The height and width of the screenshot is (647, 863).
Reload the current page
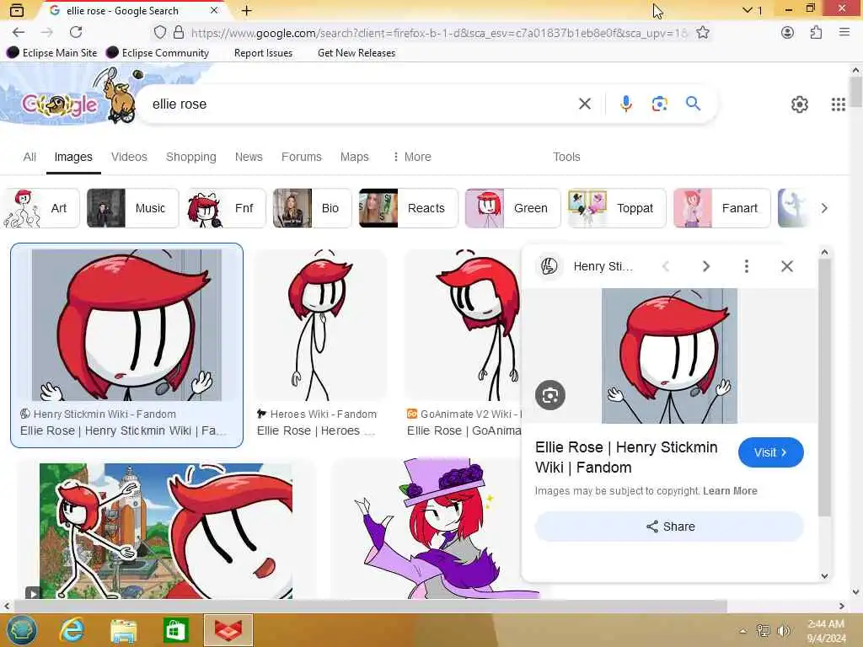point(76,33)
